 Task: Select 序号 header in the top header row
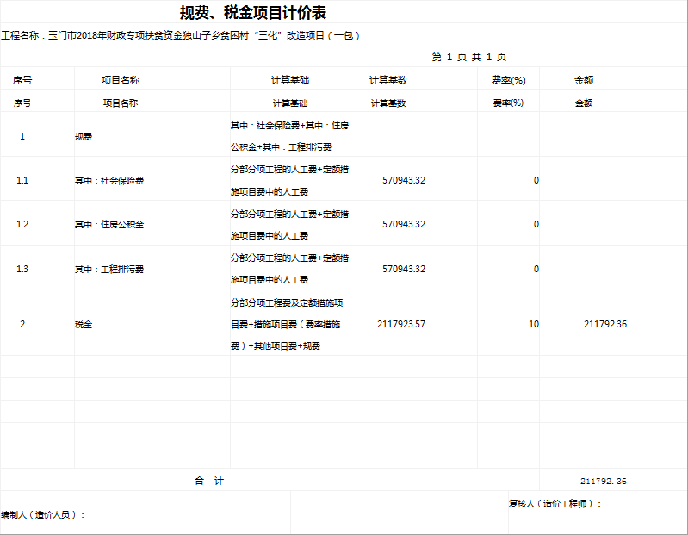click(x=22, y=80)
